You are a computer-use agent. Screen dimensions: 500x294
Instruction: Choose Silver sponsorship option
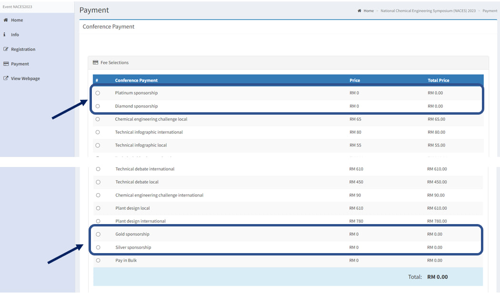98,247
